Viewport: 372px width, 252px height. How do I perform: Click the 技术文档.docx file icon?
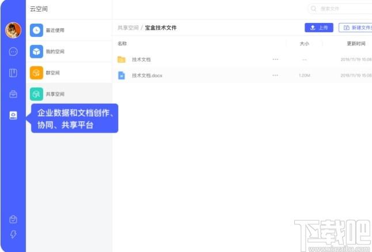tap(122, 76)
